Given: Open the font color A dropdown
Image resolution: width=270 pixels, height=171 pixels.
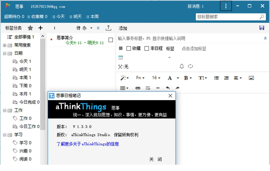Looking at the screenshot, I should (173, 78).
